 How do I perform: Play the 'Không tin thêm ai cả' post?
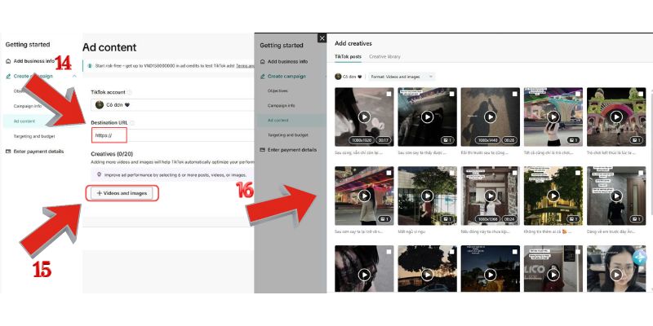point(553,196)
